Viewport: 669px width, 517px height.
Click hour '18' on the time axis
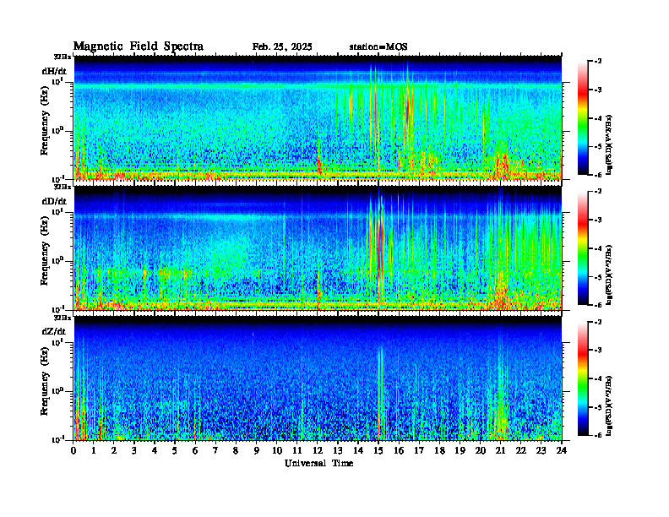[x=439, y=451]
